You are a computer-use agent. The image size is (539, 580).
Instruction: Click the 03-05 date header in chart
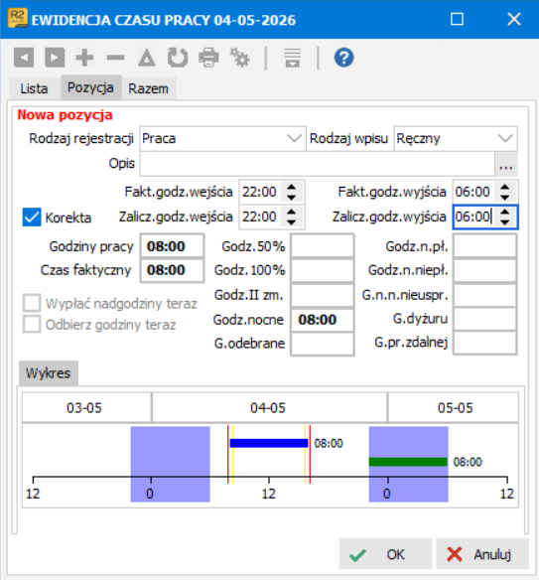[86, 407]
